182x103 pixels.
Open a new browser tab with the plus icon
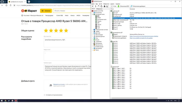coord(29,2)
